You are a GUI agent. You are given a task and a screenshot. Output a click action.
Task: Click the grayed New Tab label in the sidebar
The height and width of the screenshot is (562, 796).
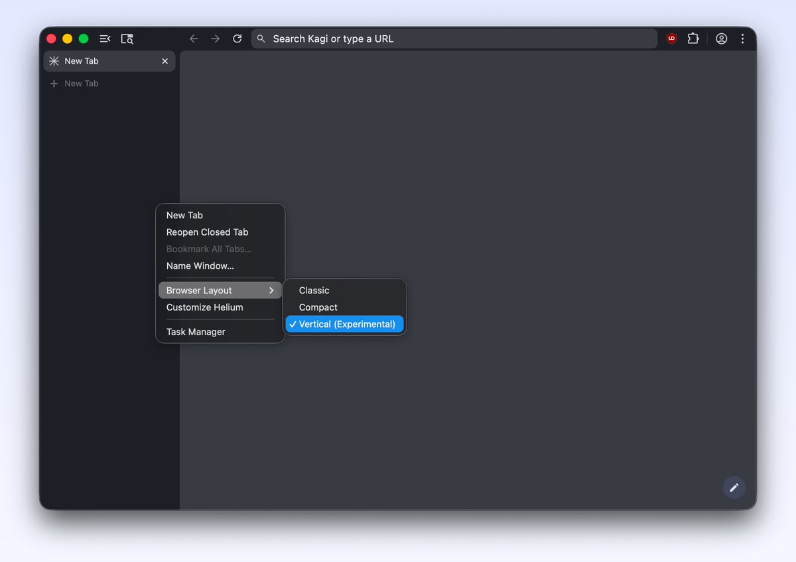[x=82, y=84]
